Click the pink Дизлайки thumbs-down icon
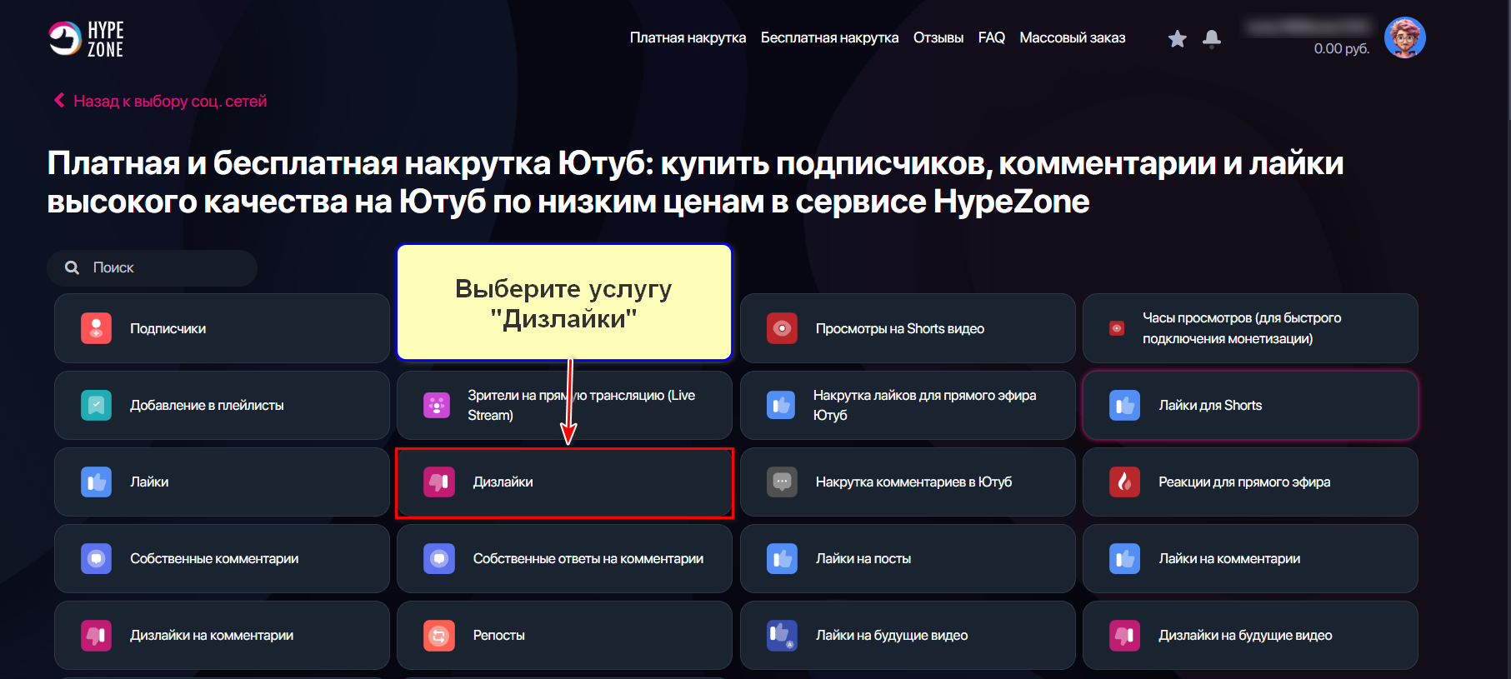This screenshot has height=679, width=1511. [439, 482]
